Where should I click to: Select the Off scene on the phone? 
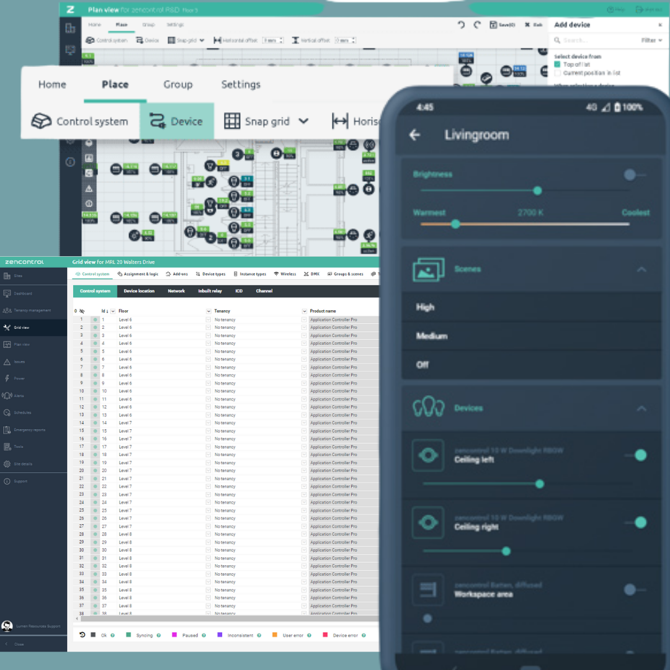click(x=530, y=365)
